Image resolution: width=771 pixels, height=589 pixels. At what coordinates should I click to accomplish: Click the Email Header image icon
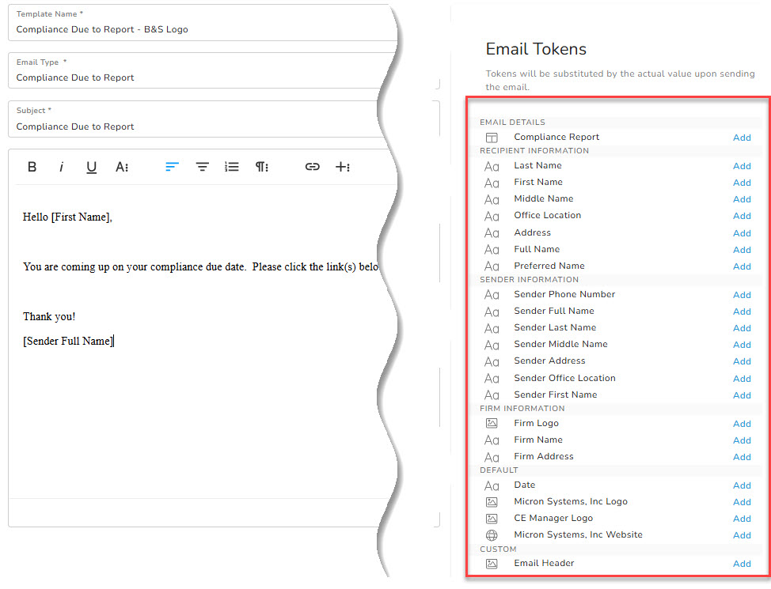tap(492, 564)
